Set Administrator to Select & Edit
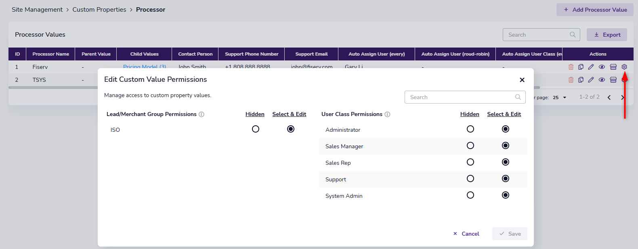The width and height of the screenshot is (638, 249). tap(506, 129)
